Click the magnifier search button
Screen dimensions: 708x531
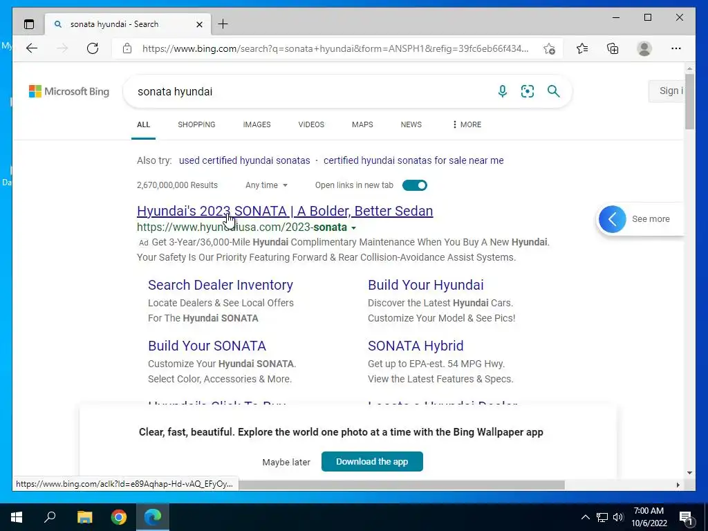(554, 91)
